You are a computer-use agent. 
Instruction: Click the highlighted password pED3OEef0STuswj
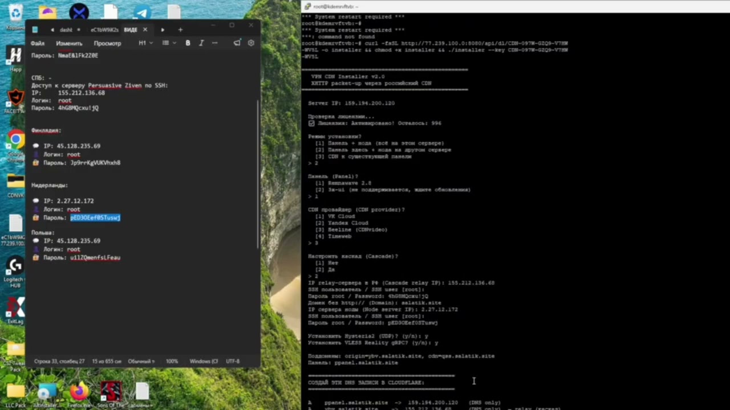click(x=95, y=218)
